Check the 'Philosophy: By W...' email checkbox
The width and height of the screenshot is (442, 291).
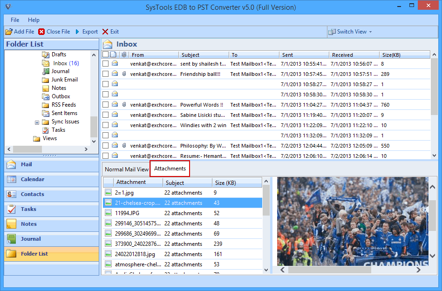[x=105, y=146]
